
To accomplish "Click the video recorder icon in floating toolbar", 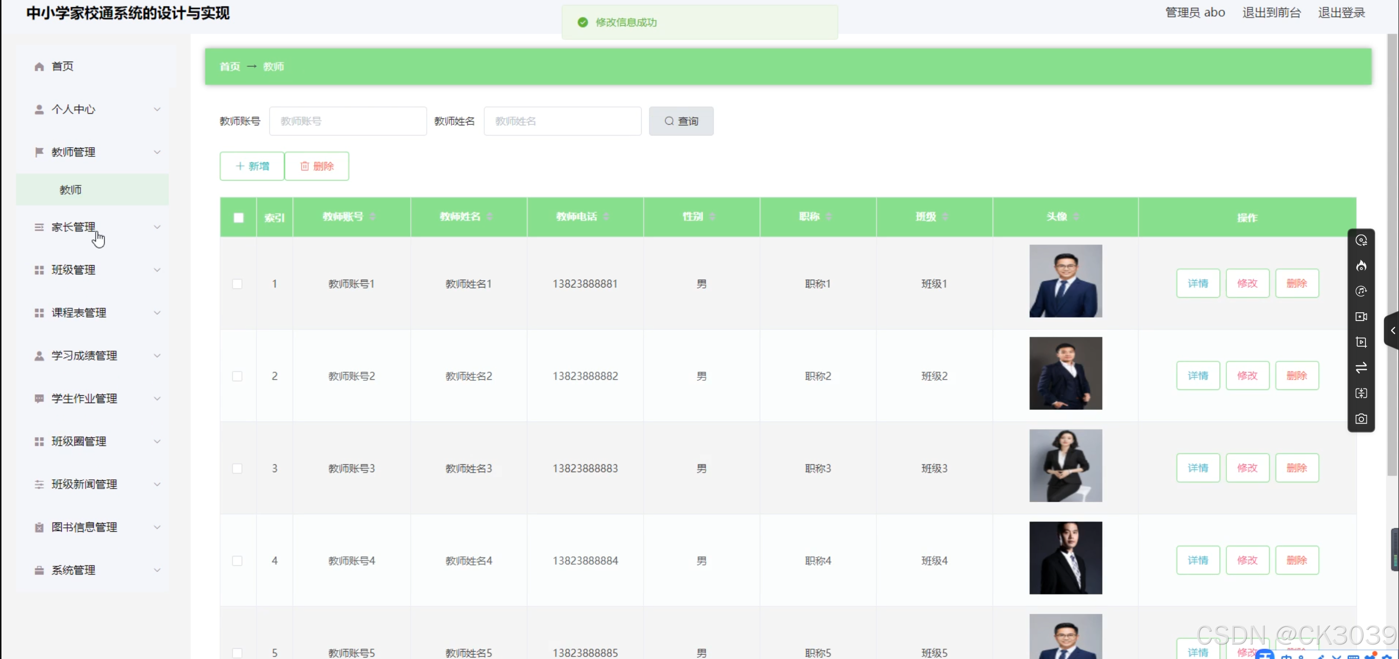I will (x=1361, y=317).
